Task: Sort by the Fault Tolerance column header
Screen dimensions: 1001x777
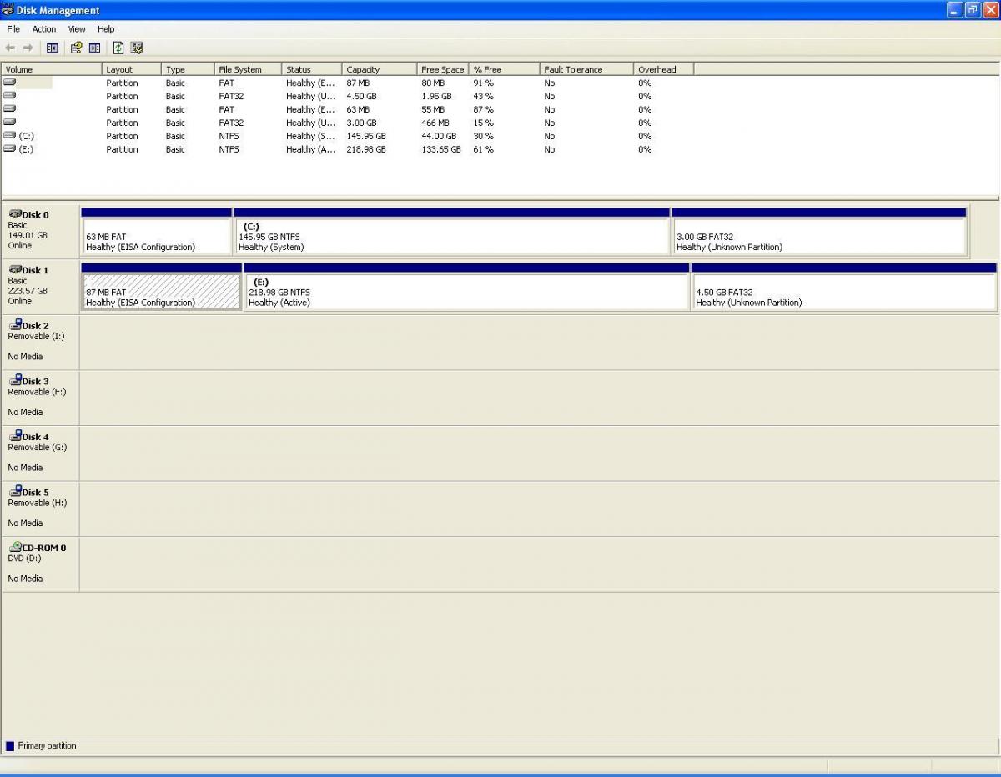Action: (586, 69)
